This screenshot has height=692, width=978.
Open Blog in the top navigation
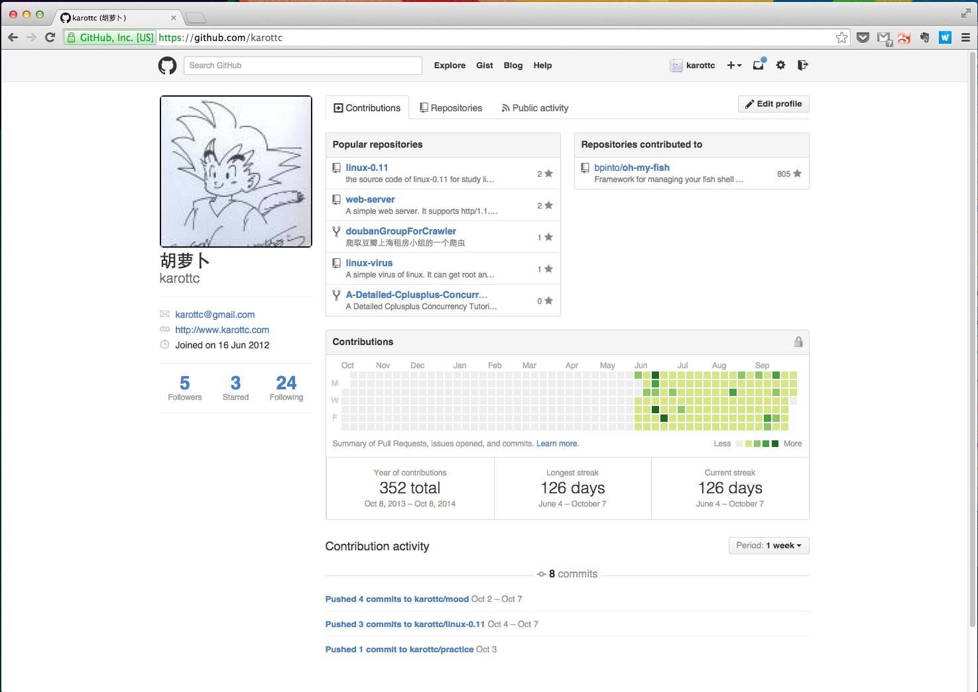coord(513,66)
